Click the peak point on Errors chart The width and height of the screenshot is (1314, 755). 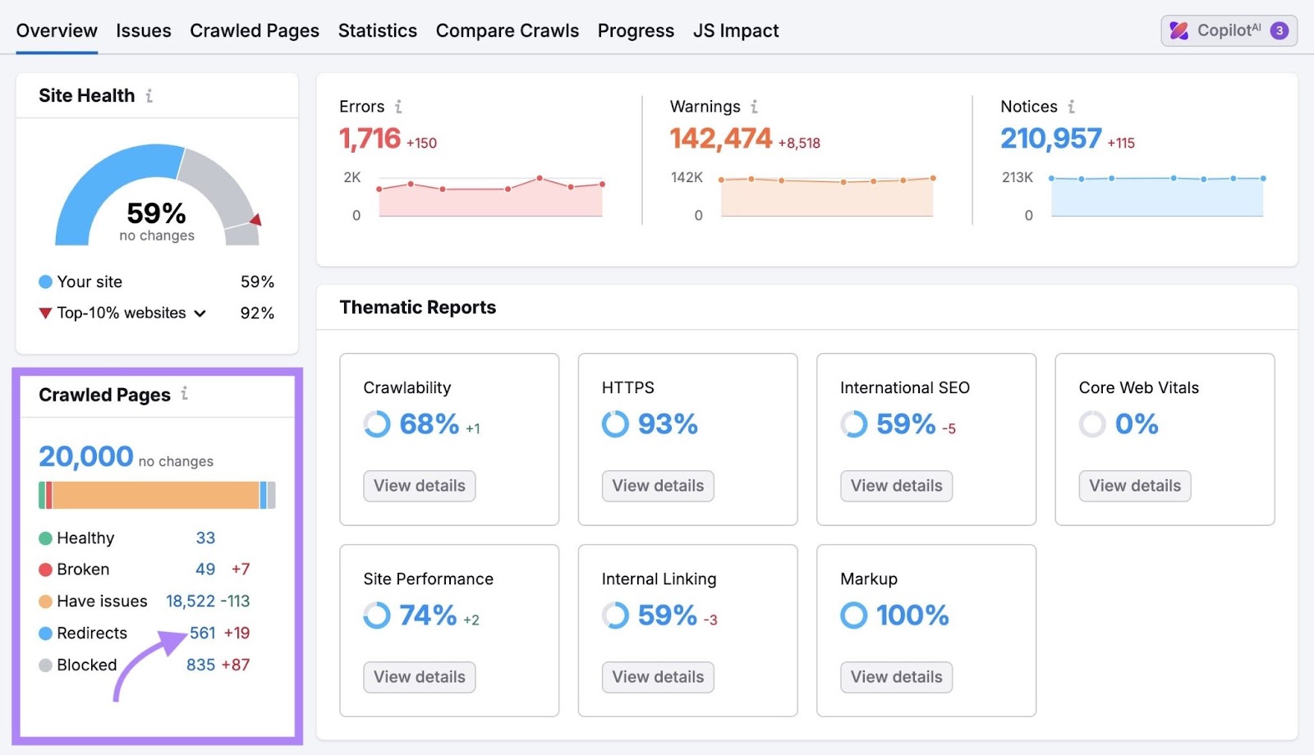(539, 176)
